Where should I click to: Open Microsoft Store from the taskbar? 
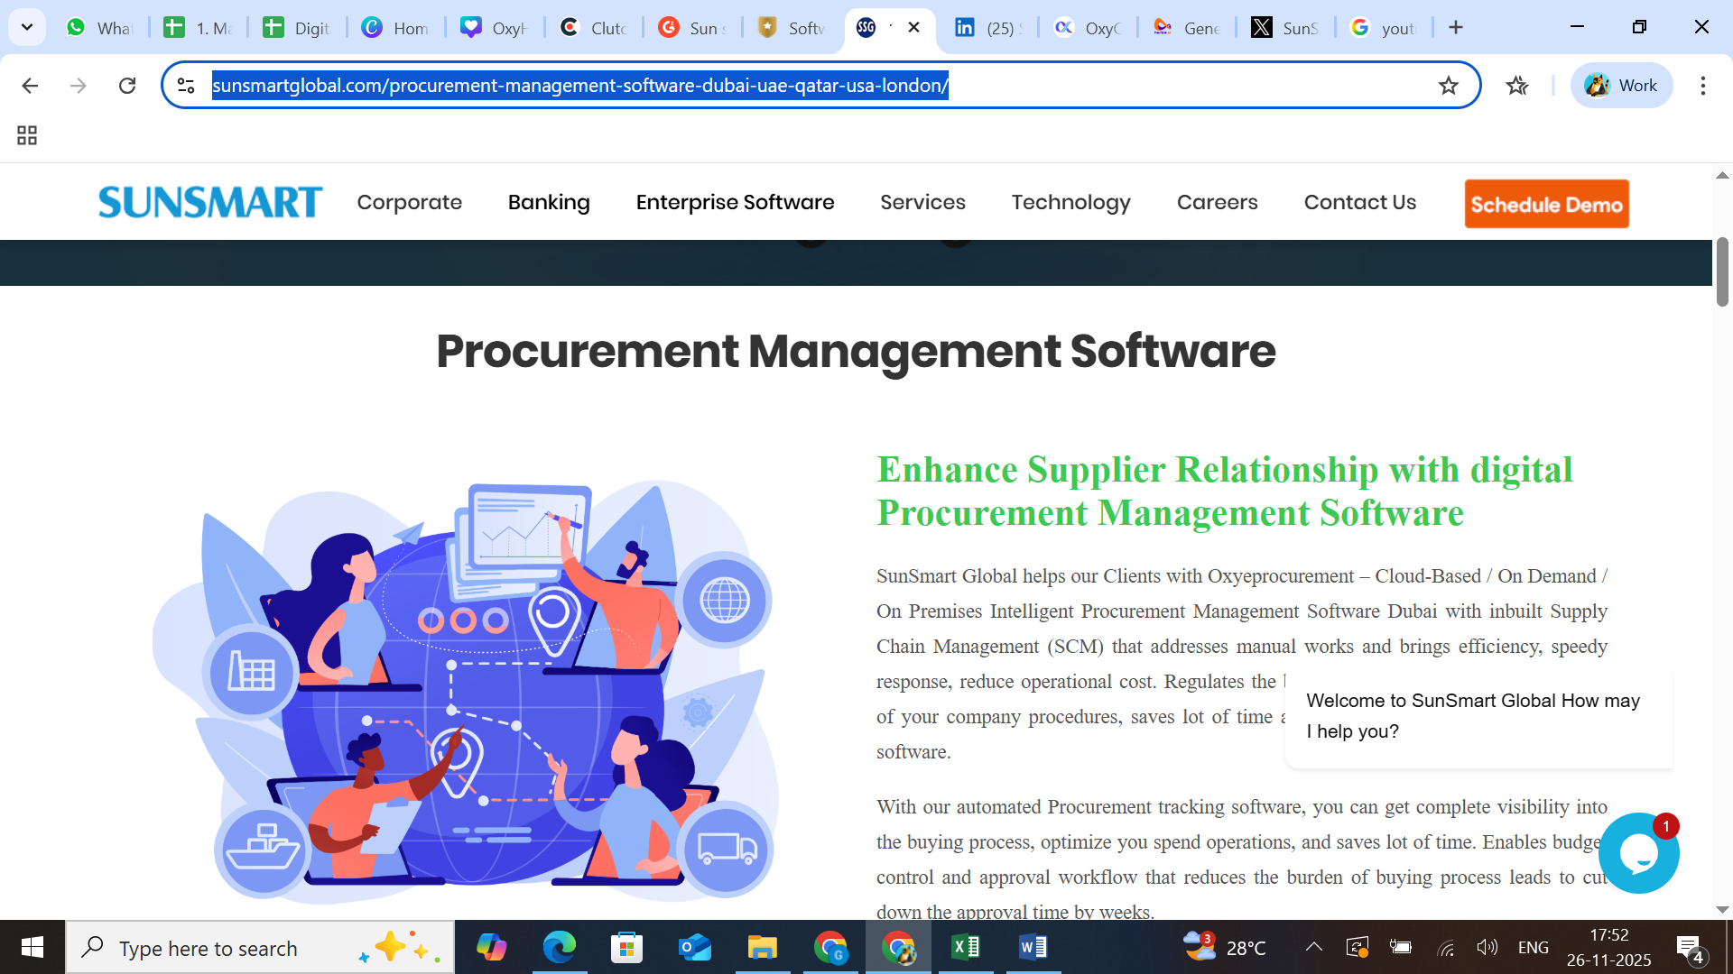coord(627,947)
